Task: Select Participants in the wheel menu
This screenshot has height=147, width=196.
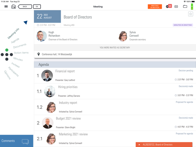Action: click(13, 72)
